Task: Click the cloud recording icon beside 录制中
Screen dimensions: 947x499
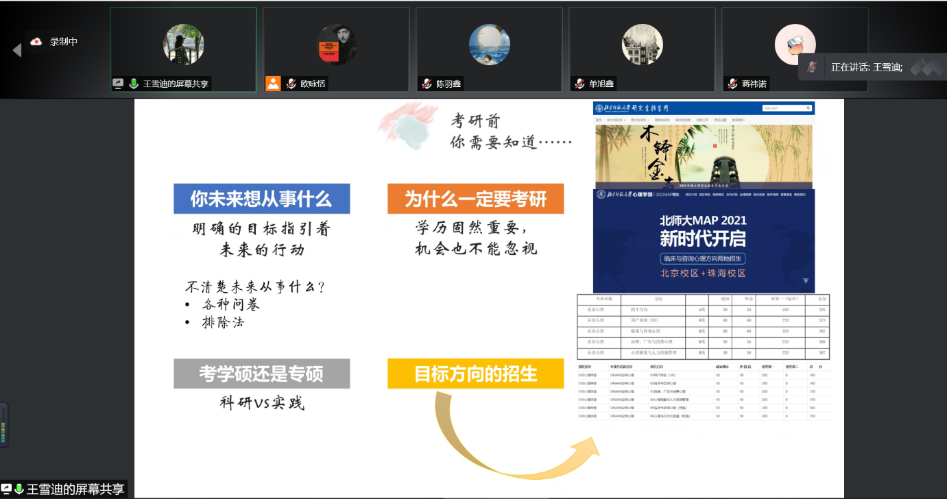Action: coord(36,42)
